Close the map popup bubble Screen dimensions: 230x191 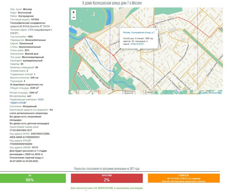point(156,30)
